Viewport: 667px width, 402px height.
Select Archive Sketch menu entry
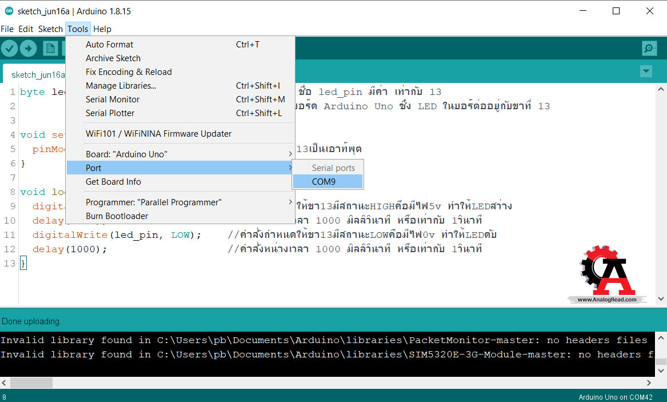click(x=181, y=58)
